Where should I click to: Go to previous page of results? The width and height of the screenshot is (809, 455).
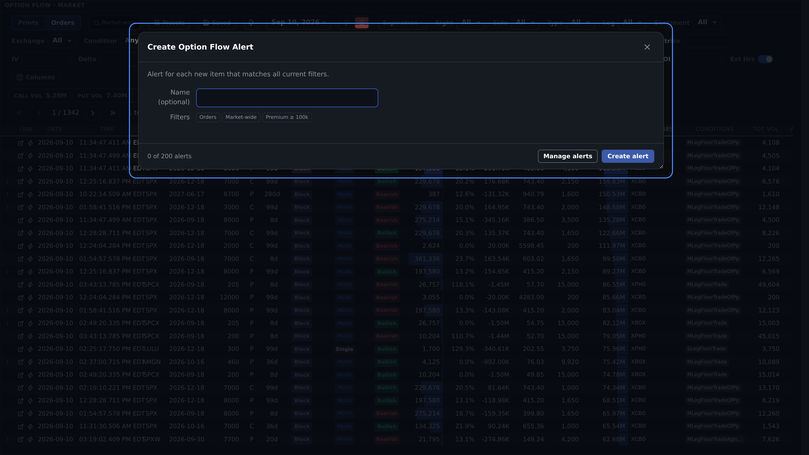coord(39,113)
